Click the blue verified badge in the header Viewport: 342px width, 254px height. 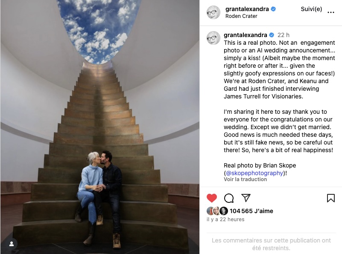[x=273, y=9]
